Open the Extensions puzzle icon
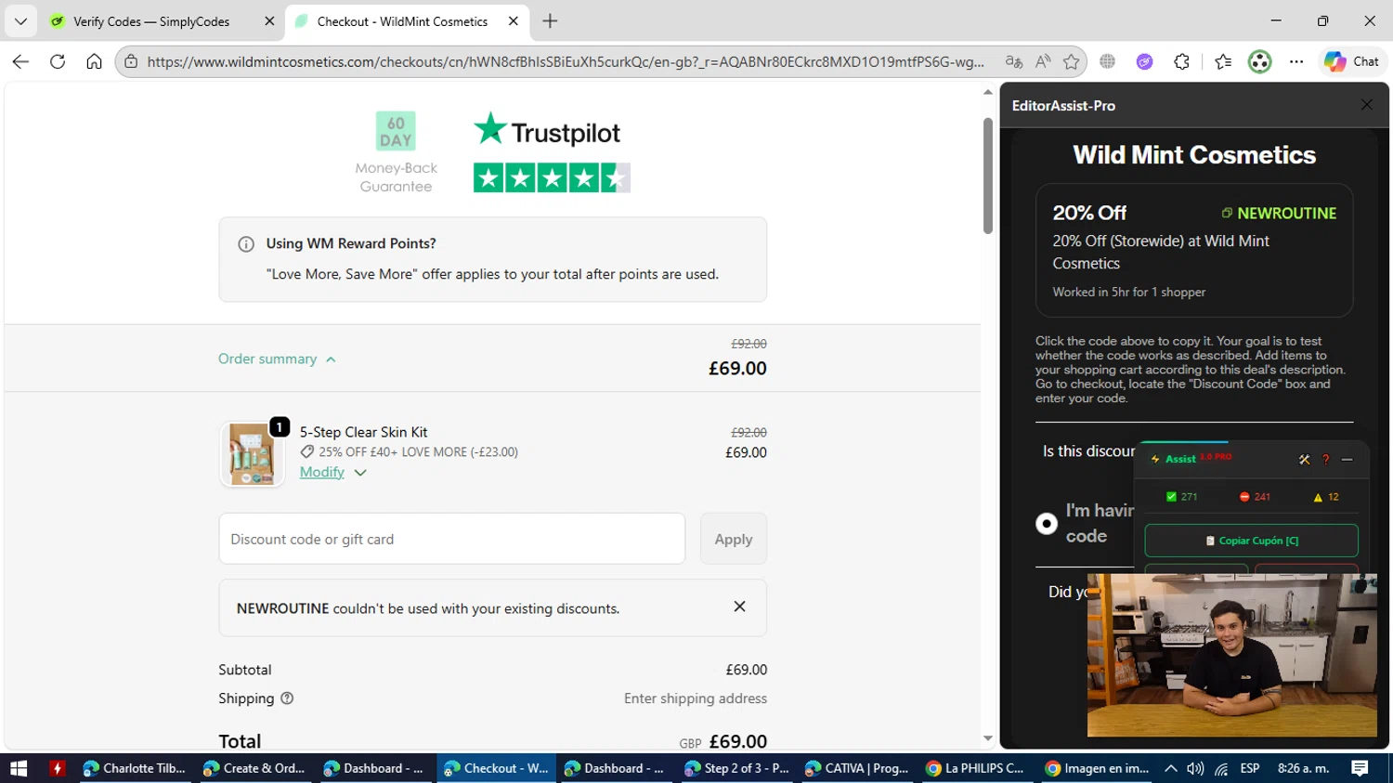Viewport: 1393px width, 783px height. (x=1181, y=61)
